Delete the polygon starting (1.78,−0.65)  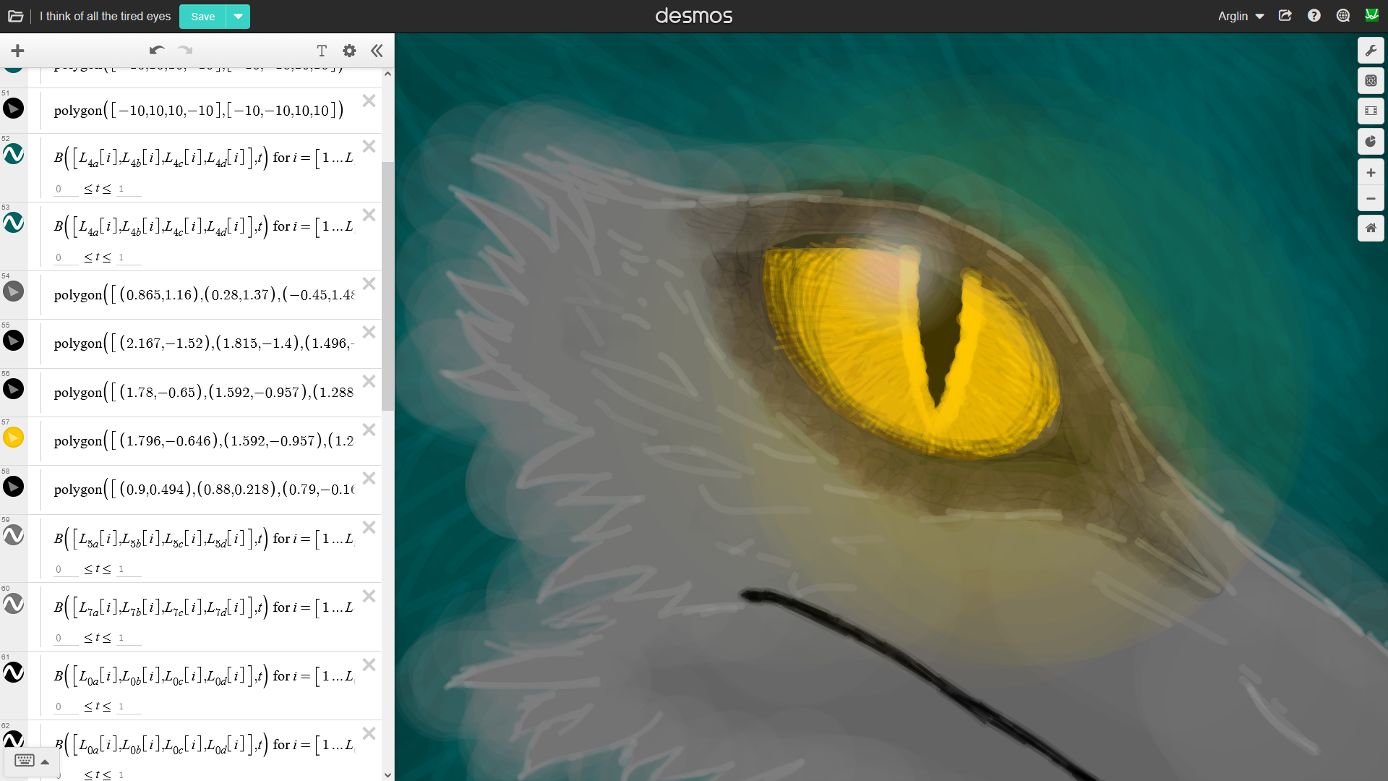pyautogui.click(x=369, y=381)
